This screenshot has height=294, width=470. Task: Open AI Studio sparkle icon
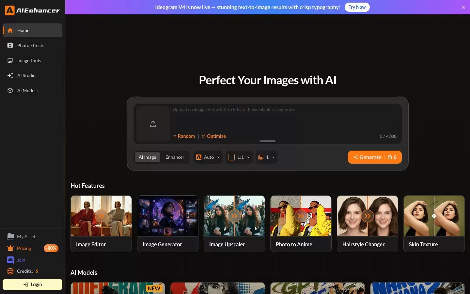point(10,75)
